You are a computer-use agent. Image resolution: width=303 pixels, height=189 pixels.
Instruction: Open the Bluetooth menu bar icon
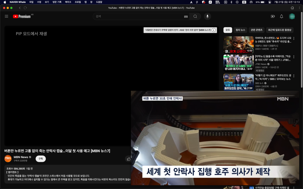tap(231, 2)
